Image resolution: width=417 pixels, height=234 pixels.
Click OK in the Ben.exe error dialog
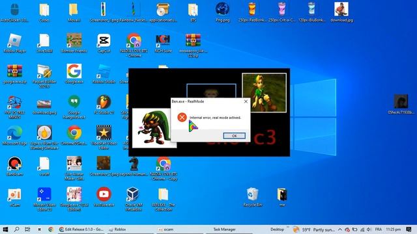[234, 136]
